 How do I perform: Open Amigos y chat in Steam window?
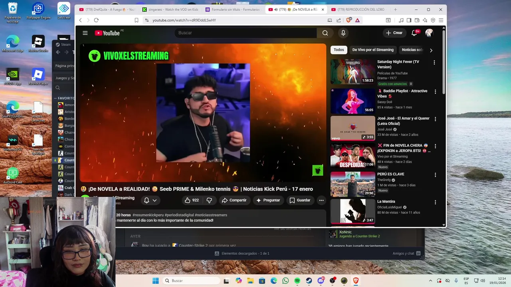(x=406, y=254)
